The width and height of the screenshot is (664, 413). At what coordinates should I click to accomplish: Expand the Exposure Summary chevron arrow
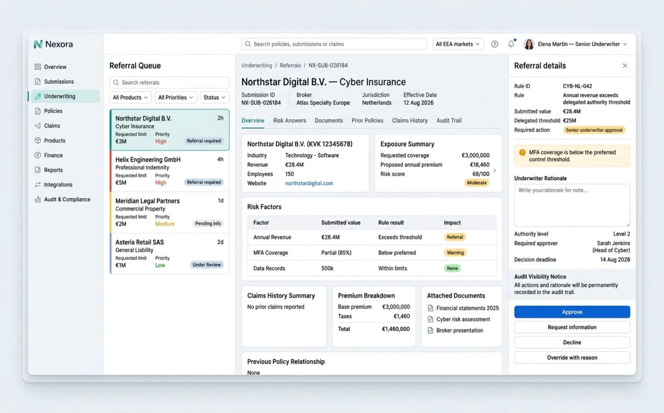[495, 171]
